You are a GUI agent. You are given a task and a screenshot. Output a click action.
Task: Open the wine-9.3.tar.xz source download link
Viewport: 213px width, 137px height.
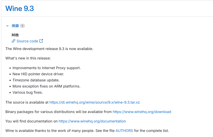click(x=95, y=102)
